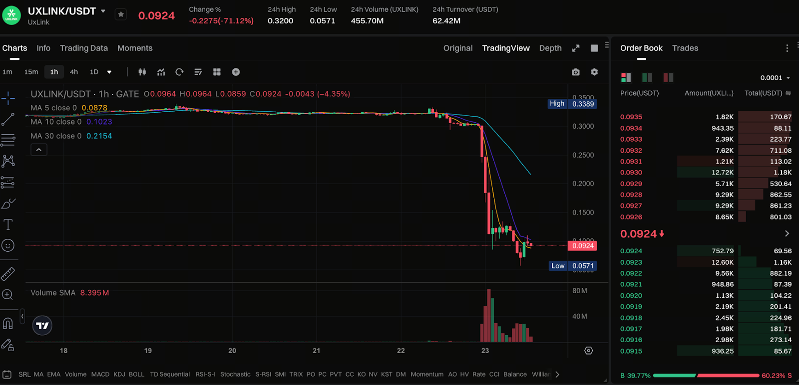Image resolution: width=799 pixels, height=385 pixels.
Task: Show bids-only order book view
Action: point(647,77)
